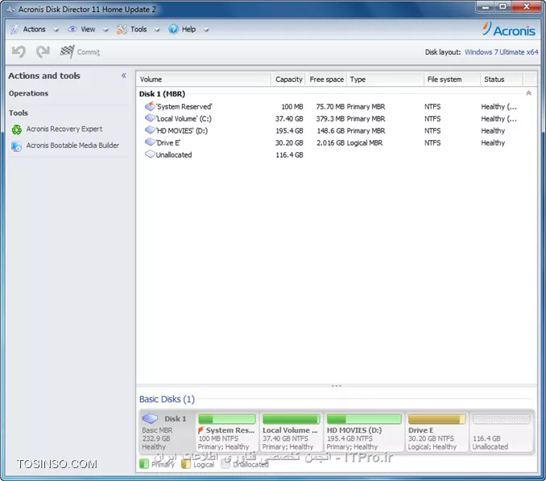Screen dimensions: 546x481
Task: Click the yellow Logical legend swatch
Action: tap(186, 464)
